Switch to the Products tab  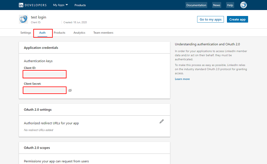pyautogui.click(x=59, y=33)
